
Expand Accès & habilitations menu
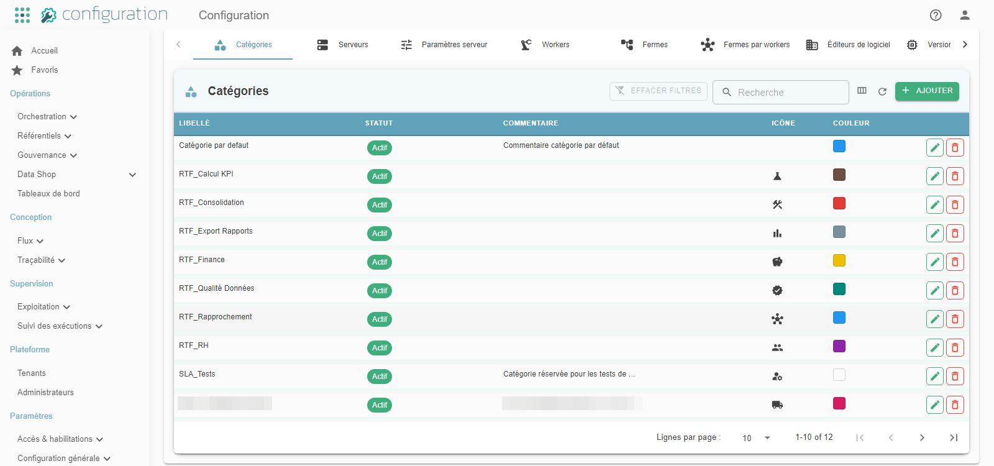pyautogui.click(x=60, y=439)
